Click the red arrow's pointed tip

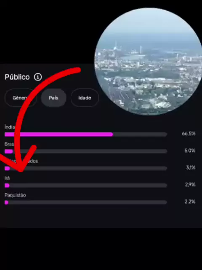pyautogui.click(x=21, y=170)
